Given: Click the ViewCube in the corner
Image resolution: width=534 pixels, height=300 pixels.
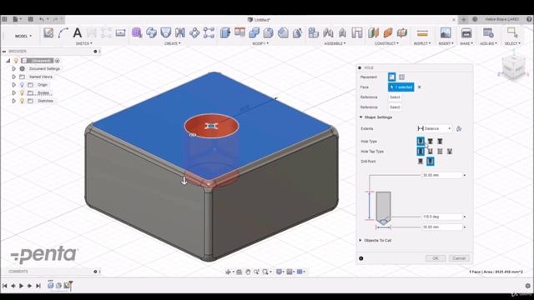Looking at the screenshot, I should [514, 68].
